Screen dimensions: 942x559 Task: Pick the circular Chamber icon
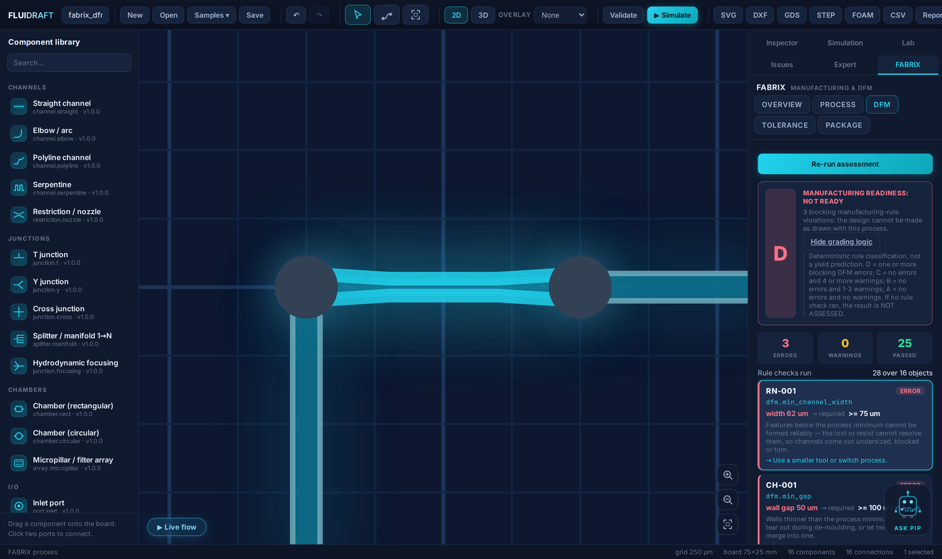pos(19,436)
